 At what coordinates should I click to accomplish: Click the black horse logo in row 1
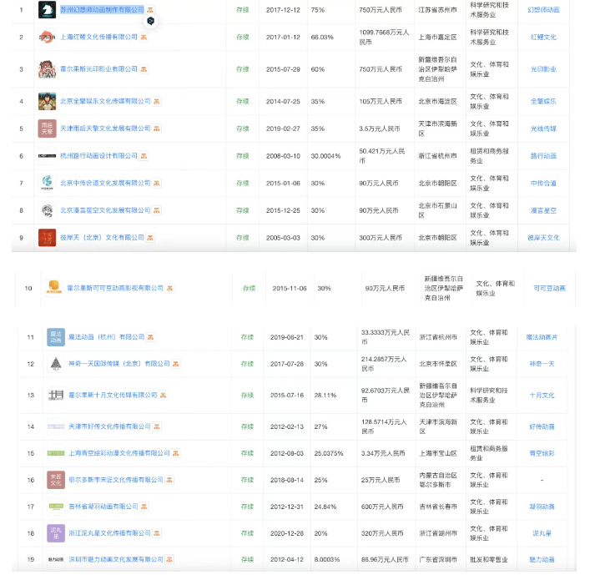point(47,10)
